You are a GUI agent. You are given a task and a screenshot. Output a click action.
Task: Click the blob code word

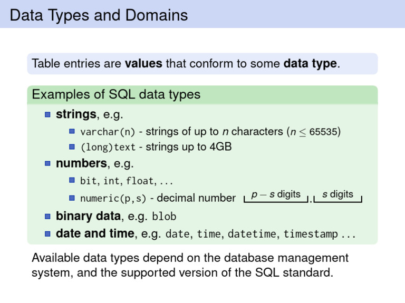pos(164,216)
